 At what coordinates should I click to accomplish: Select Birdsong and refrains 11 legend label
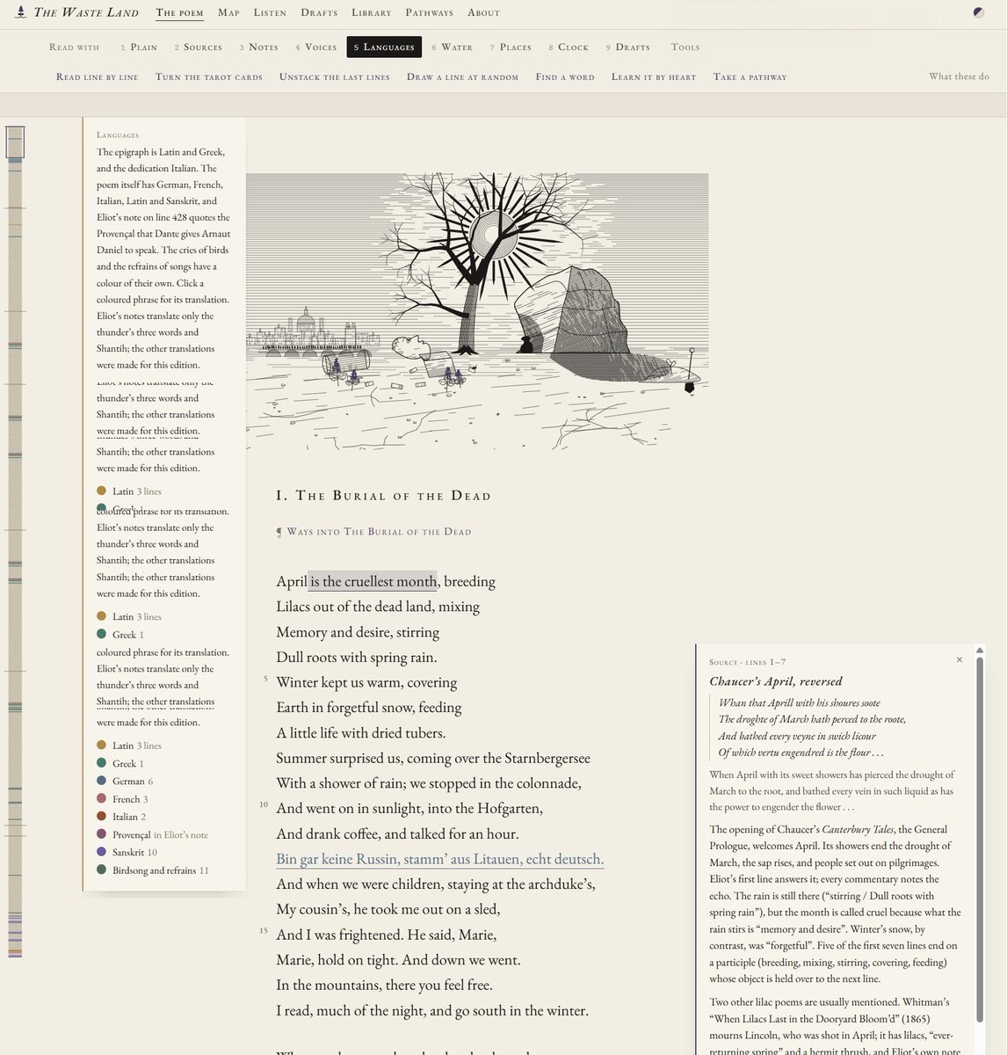point(161,870)
